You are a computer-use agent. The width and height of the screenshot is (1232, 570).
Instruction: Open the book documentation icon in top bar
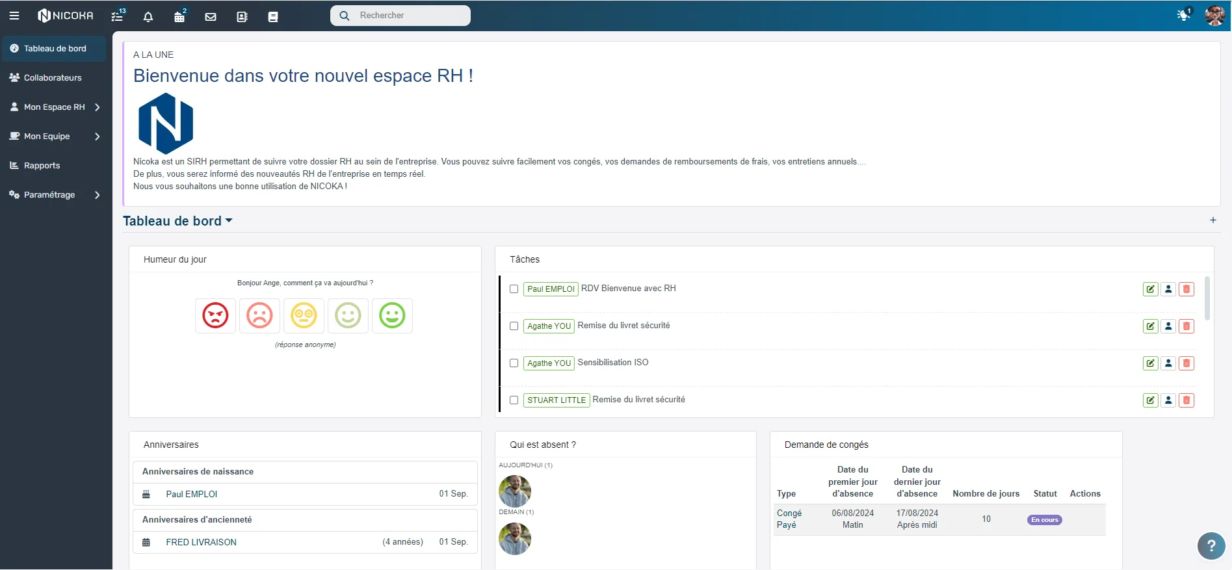[273, 16]
